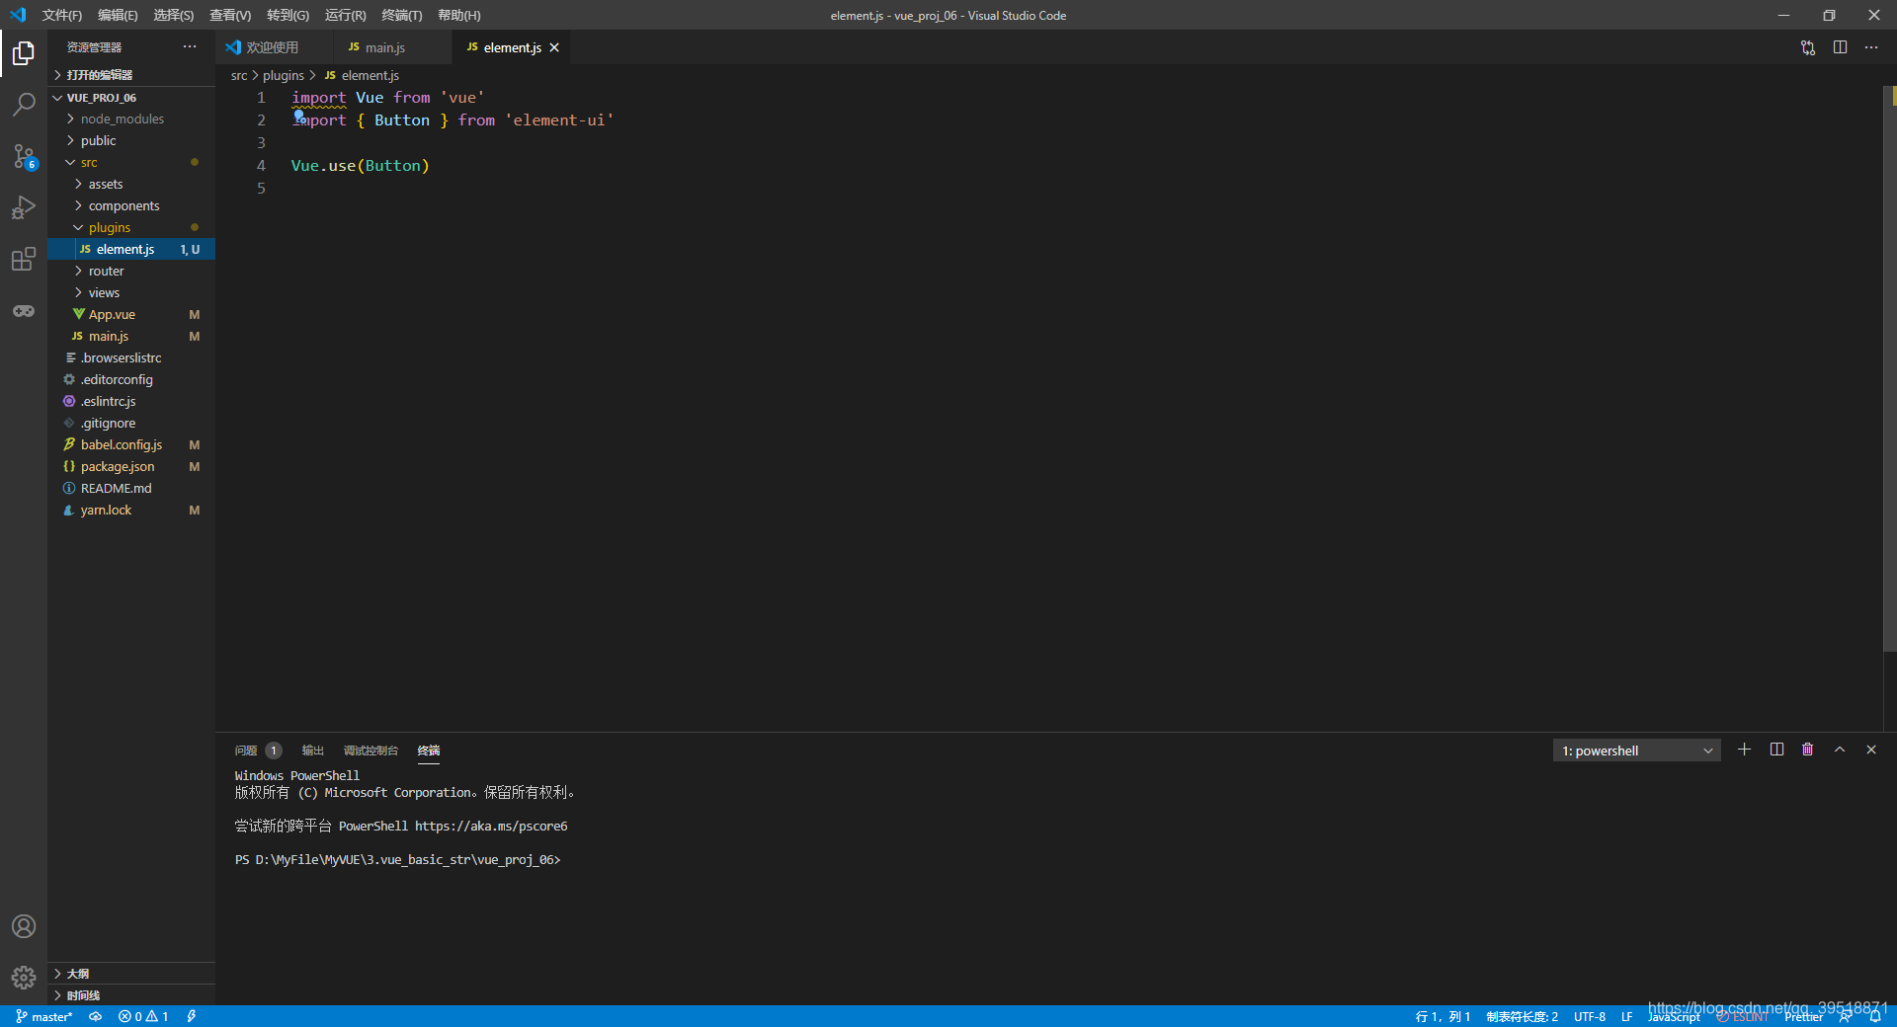Close the element.js tab
The height and width of the screenshot is (1027, 1897).
[554, 47]
